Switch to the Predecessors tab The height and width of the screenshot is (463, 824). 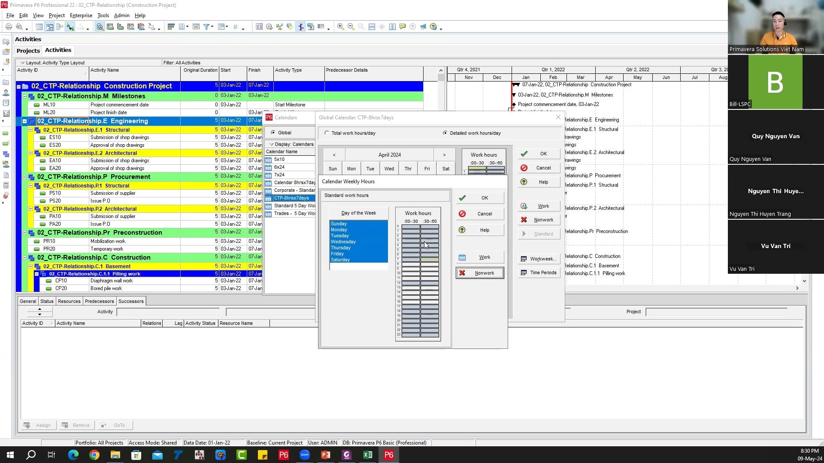[x=100, y=301]
